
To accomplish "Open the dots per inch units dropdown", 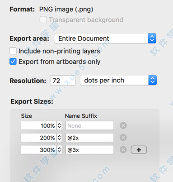I will coord(118,80).
